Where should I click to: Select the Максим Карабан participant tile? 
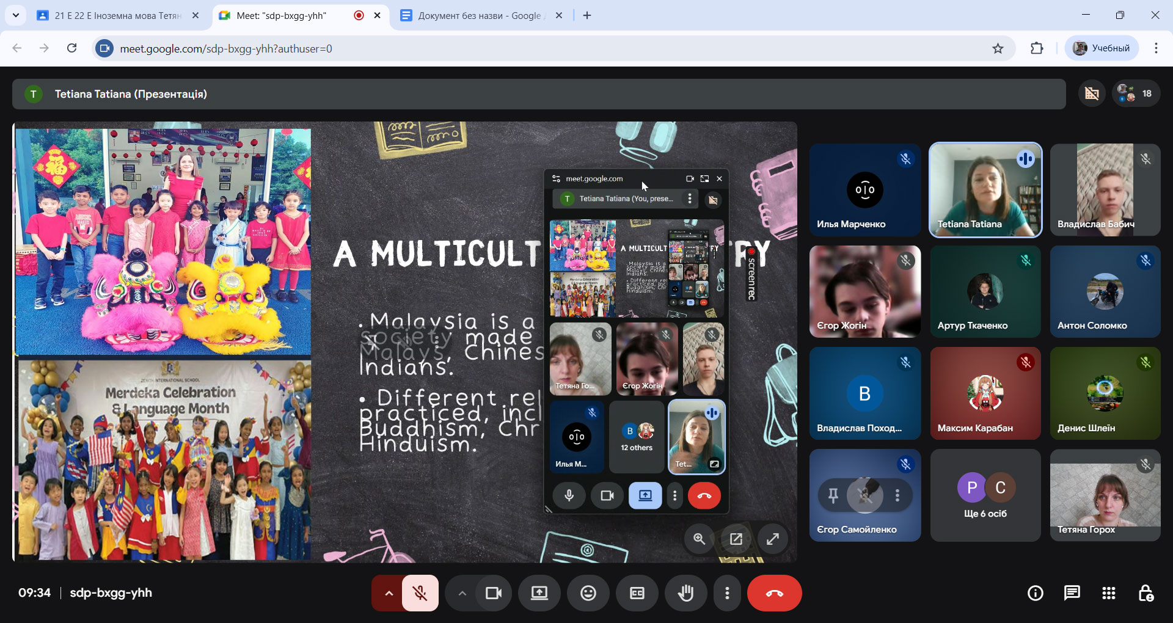985,393
